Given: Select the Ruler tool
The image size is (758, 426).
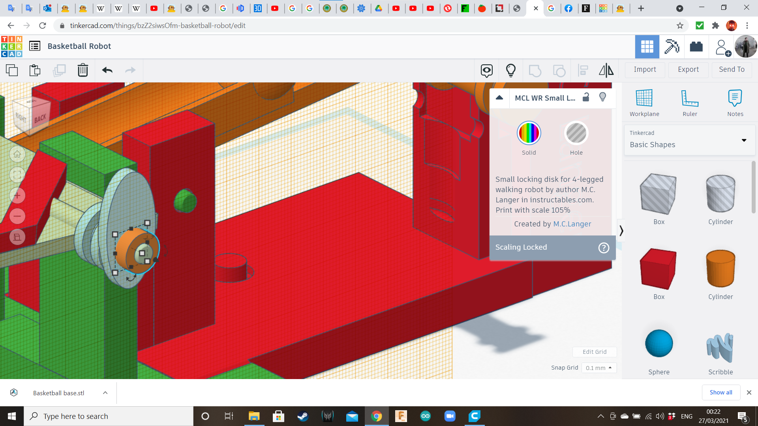Looking at the screenshot, I should (x=690, y=103).
